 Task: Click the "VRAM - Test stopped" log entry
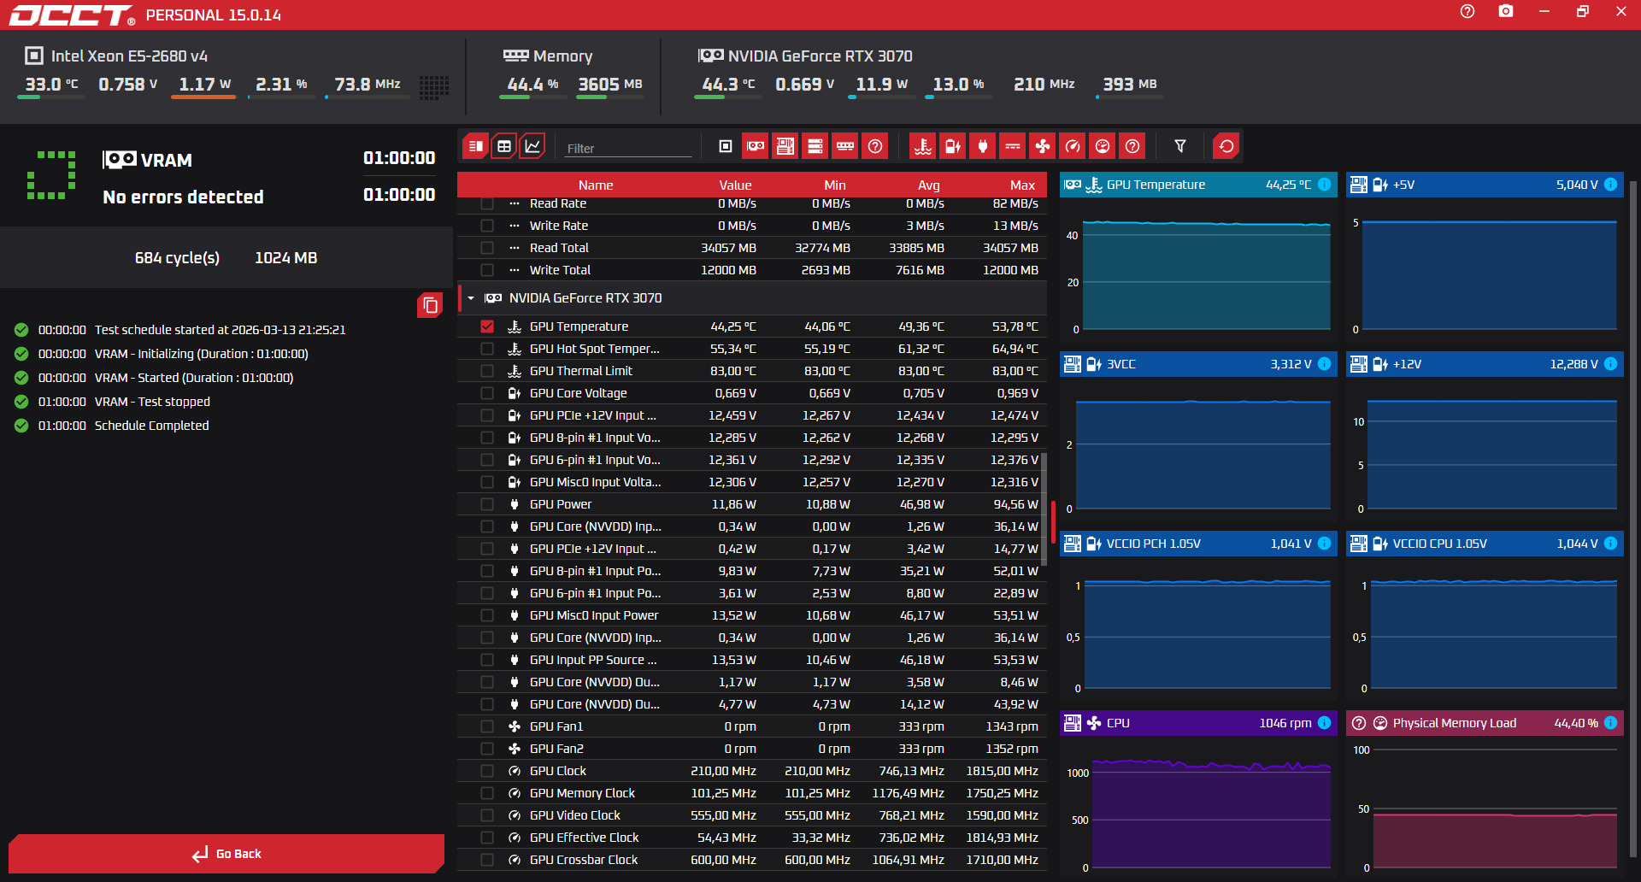click(152, 402)
